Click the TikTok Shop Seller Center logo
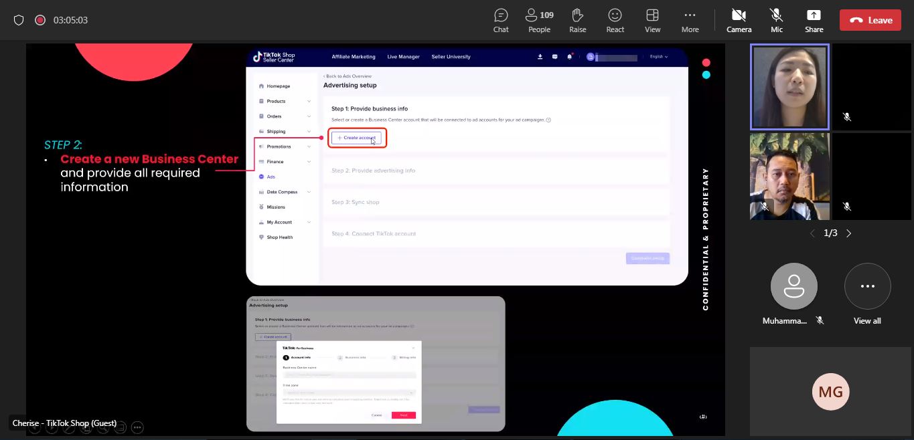914x440 pixels. 274,57
